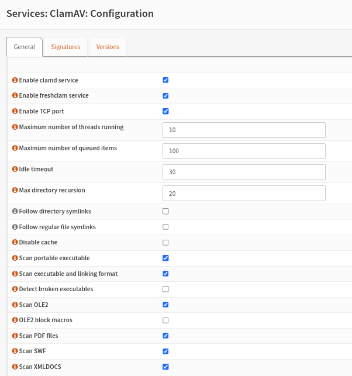Focus the Max directory recursion input
Image resolution: width=352 pixels, height=376 pixels.
click(244, 193)
